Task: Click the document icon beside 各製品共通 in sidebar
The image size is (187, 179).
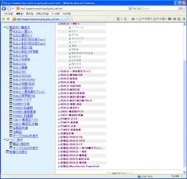Action: [11, 127]
